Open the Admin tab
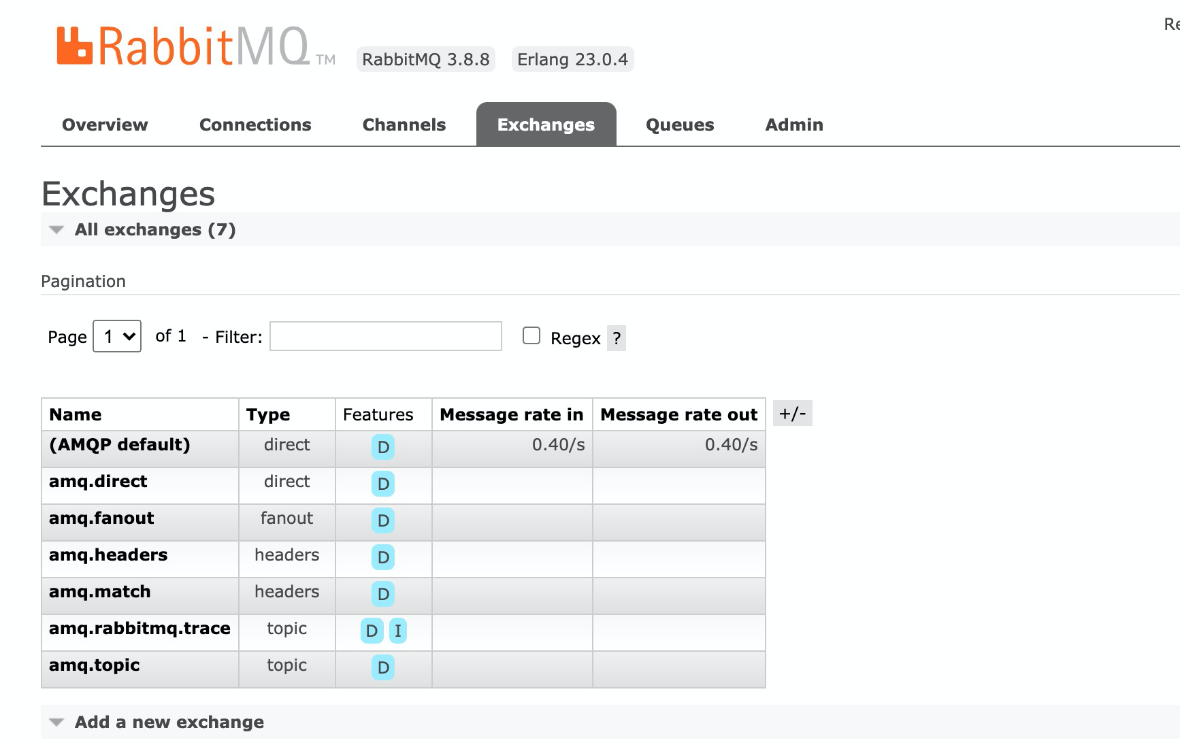The width and height of the screenshot is (1180, 747). 793,124
